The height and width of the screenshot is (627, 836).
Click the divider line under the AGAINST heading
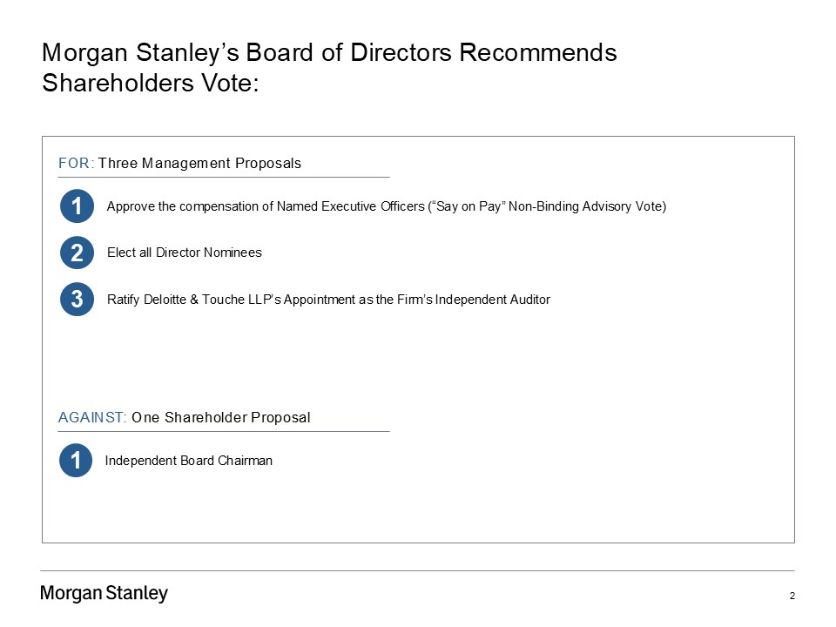pyautogui.click(x=224, y=432)
